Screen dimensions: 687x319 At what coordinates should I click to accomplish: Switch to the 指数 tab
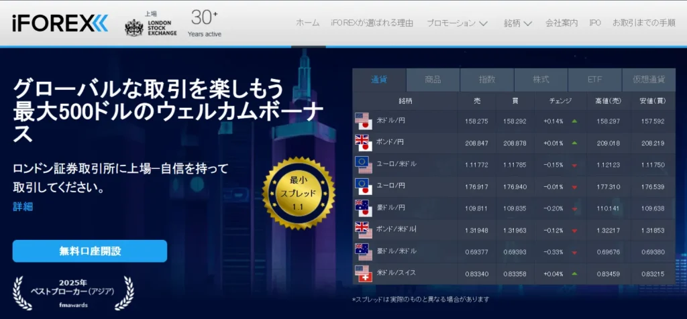pos(487,80)
